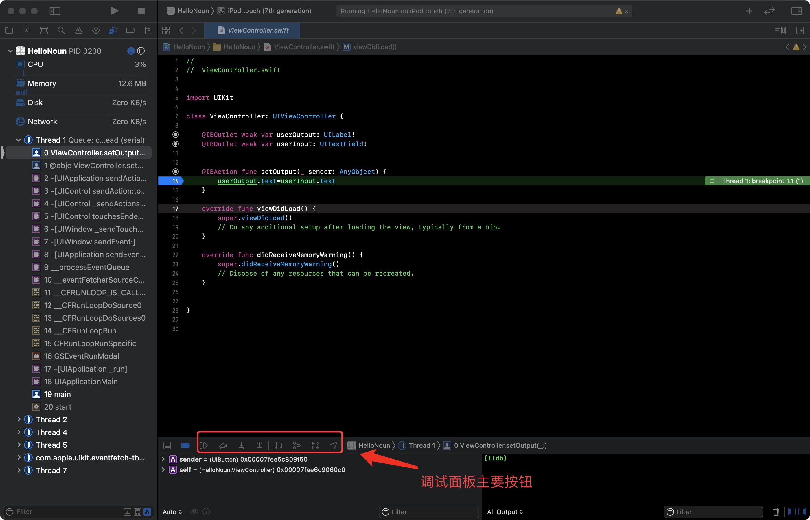Toggle the inspector panel on the right

[796, 11]
